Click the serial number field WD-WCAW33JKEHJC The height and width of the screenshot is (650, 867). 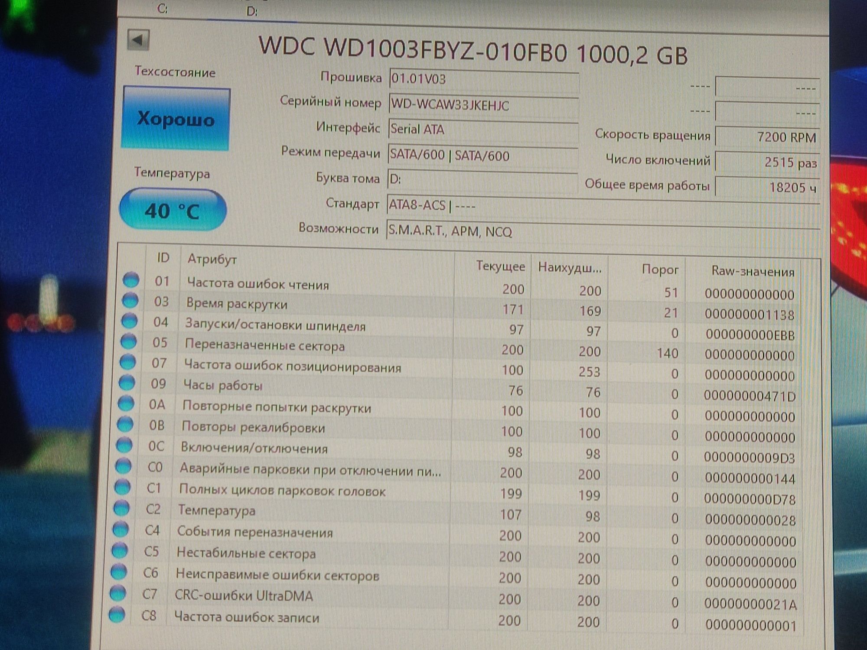(x=483, y=105)
